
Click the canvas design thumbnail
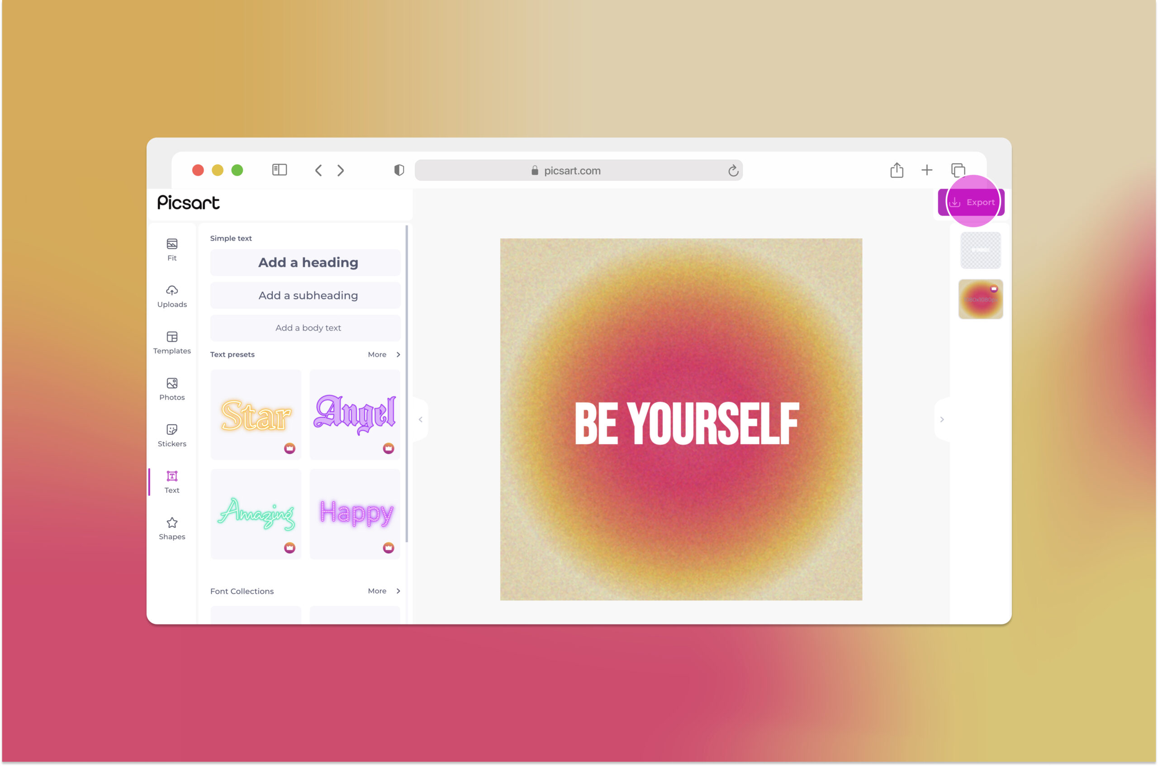[980, 299]
